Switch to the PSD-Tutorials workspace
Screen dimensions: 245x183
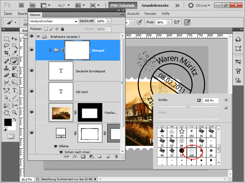point(123,5)
